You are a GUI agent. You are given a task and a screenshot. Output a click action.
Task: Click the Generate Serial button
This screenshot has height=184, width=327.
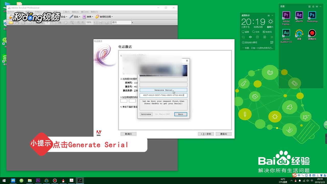[x=163, y=90]
